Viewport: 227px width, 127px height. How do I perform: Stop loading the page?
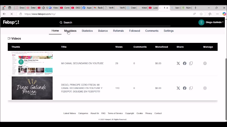[x=12, y=14]
